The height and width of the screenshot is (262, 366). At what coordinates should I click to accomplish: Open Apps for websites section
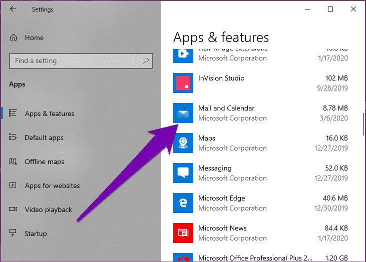click(x=52, y=185)
